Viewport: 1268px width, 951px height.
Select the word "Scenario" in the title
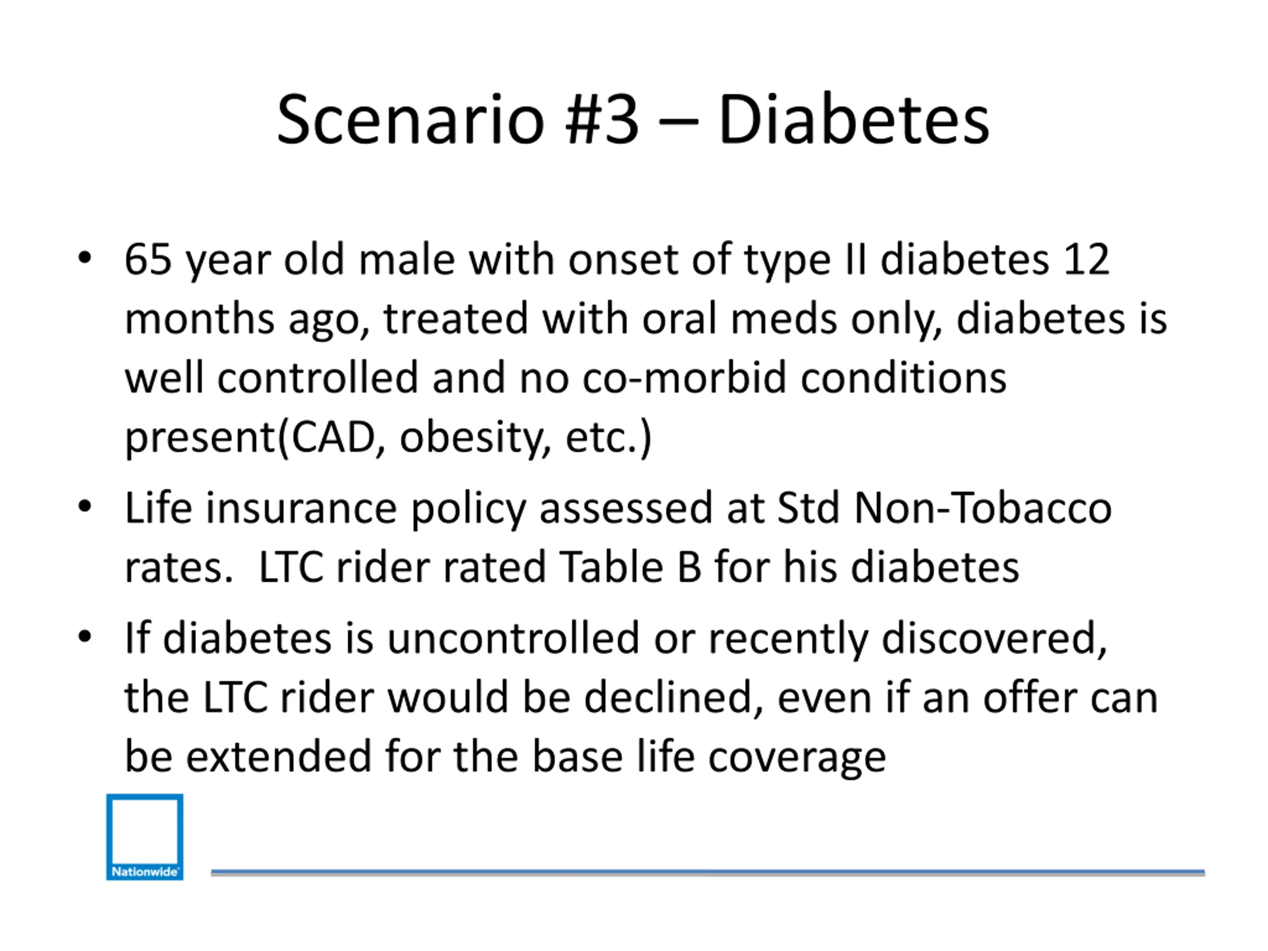[x=409, y=120]
